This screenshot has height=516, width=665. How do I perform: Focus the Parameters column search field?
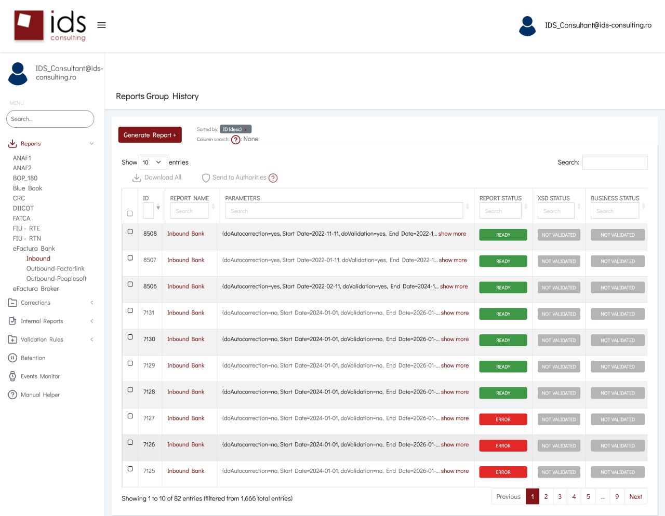tap(344, 211)
